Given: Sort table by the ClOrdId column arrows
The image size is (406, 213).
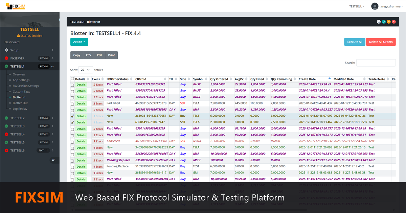Looking at the screenshot, I should 165,79.
